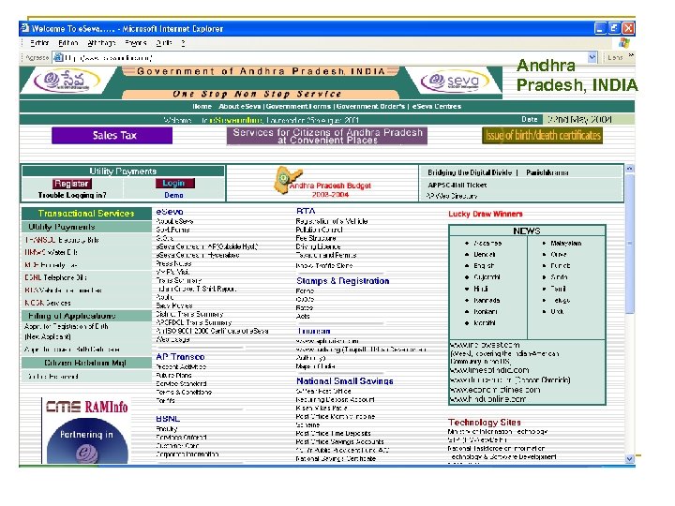Open the Affichage menu
Viewport: 675px width, 506px height.
[x=101, y=43]
